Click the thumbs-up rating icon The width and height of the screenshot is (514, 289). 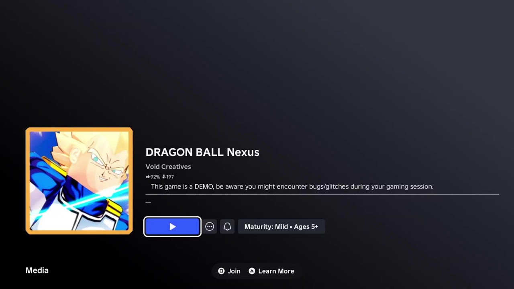[x=148, y=177]
